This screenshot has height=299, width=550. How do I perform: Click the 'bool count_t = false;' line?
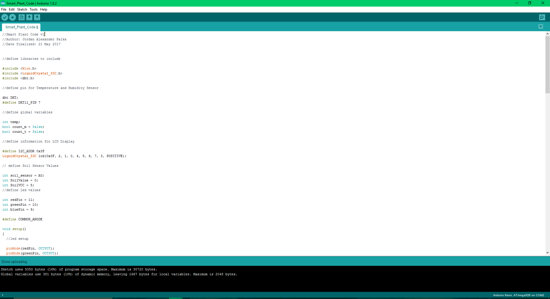coord(23,132)
